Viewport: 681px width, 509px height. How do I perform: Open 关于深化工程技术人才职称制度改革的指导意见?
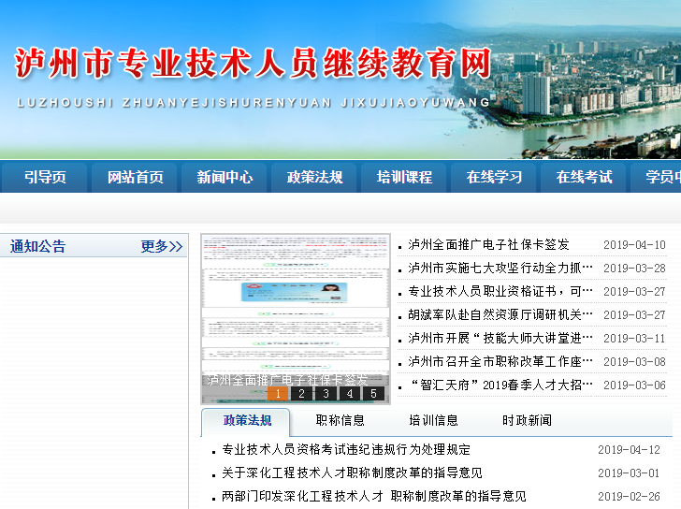(353, 473)
